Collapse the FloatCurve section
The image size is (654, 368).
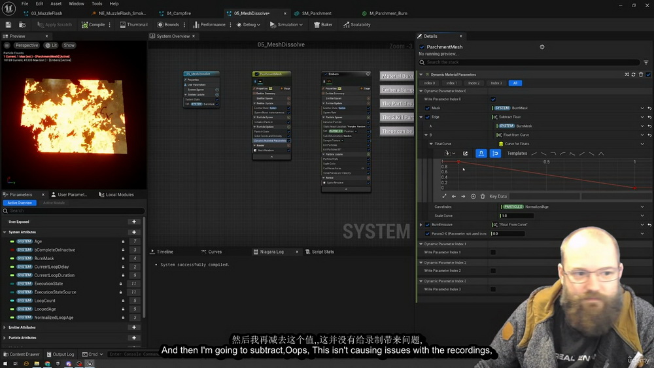[x=431, y=144]
